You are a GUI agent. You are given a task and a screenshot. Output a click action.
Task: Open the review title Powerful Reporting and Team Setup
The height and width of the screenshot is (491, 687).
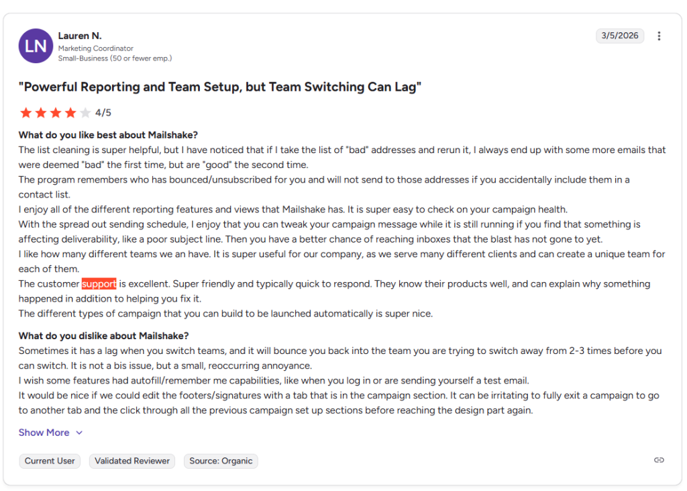click(x=217, y=87)
